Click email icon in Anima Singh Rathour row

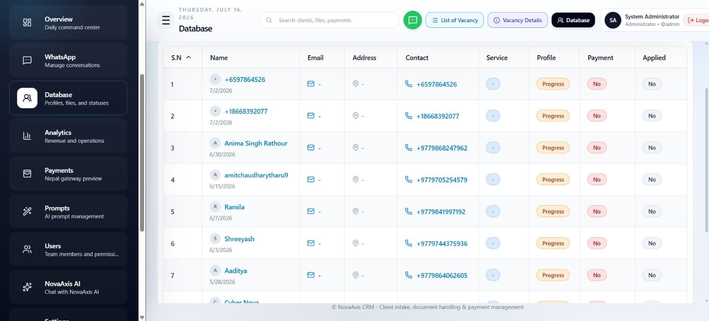[311, 148]
